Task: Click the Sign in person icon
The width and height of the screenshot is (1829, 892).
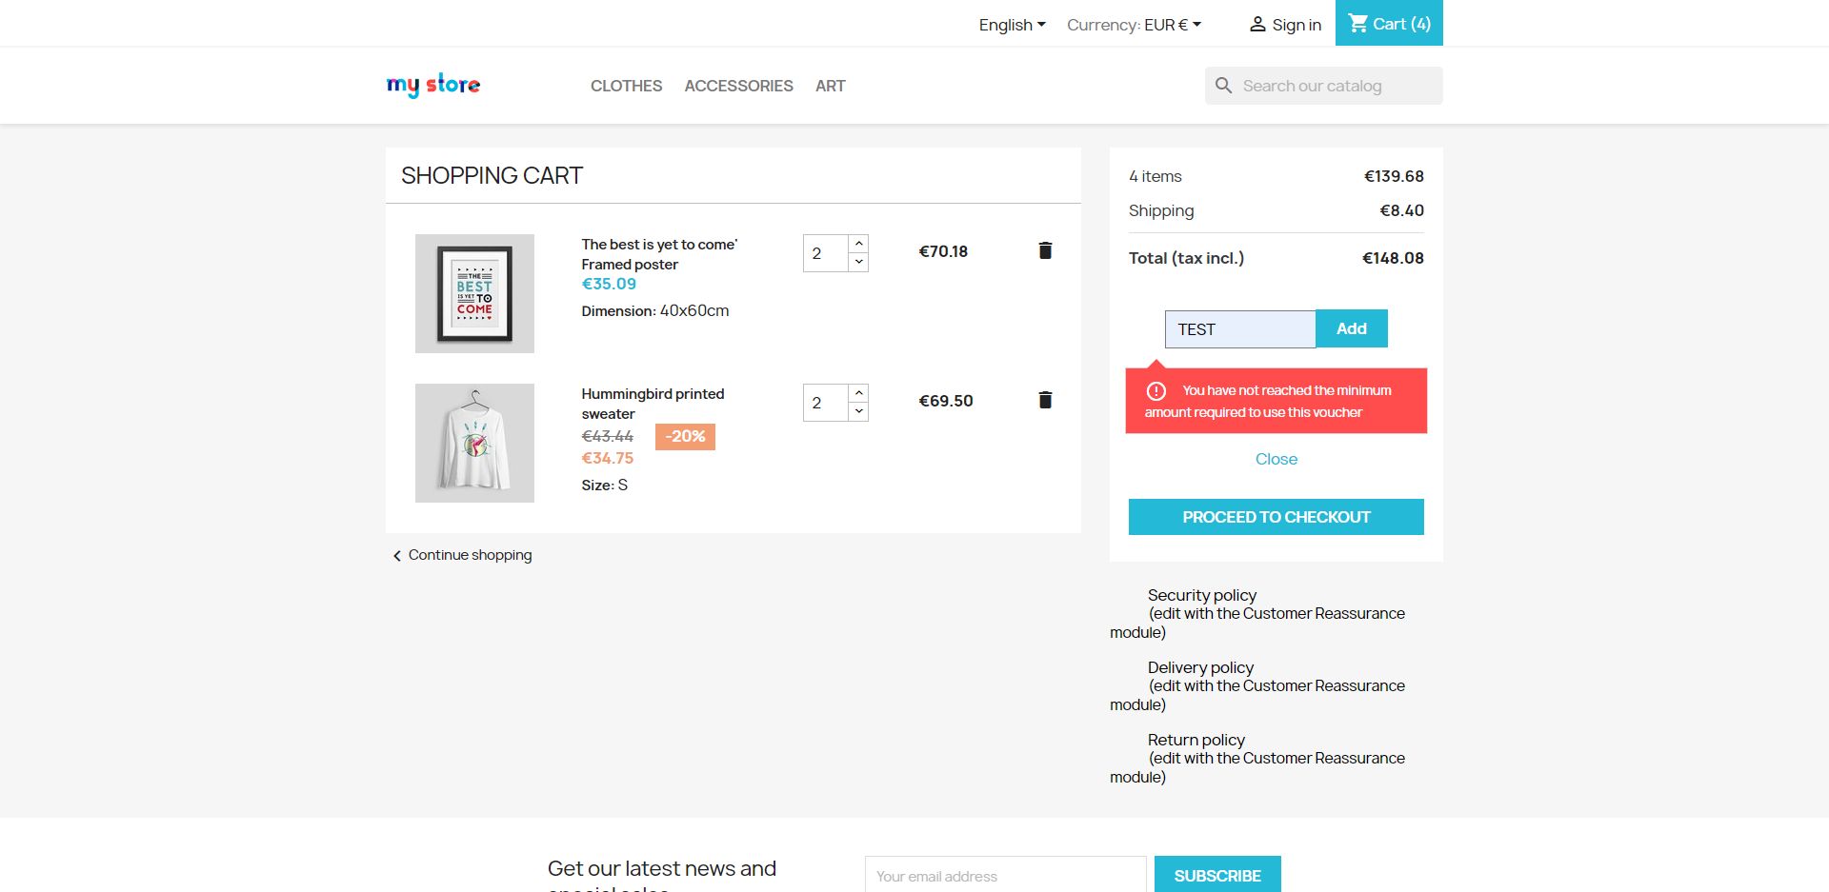Action: [1257, 25]
